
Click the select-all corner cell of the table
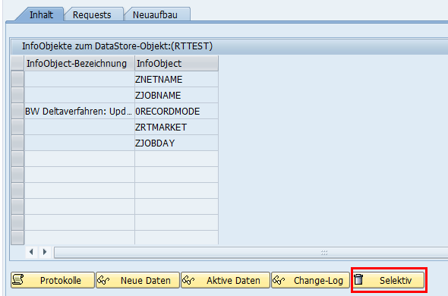click(x=17, y=64)
